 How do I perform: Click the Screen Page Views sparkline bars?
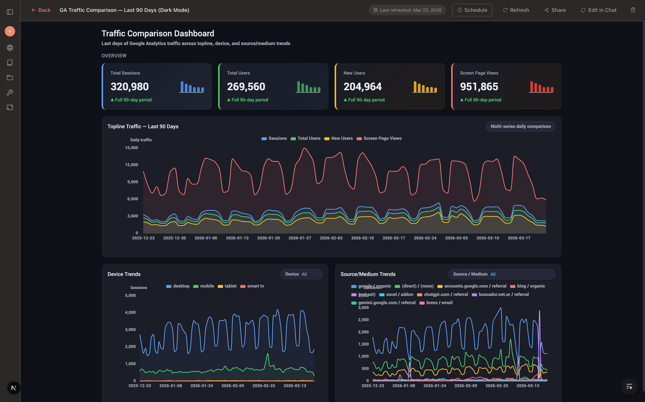[x=541, y=87]
